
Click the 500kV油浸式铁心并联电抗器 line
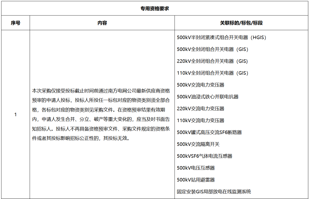[208, 97]
